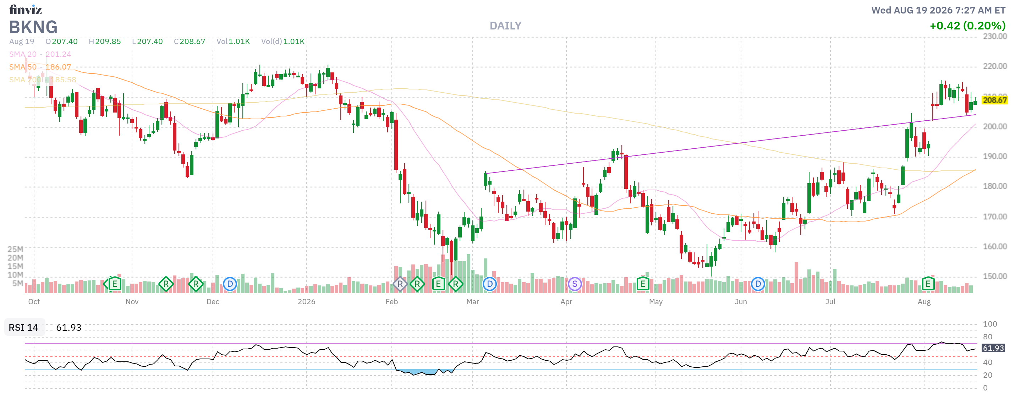Click the 20 label on the RSI axis
The width and height of the screenshot is (1015, 399).
coord(987,375)
